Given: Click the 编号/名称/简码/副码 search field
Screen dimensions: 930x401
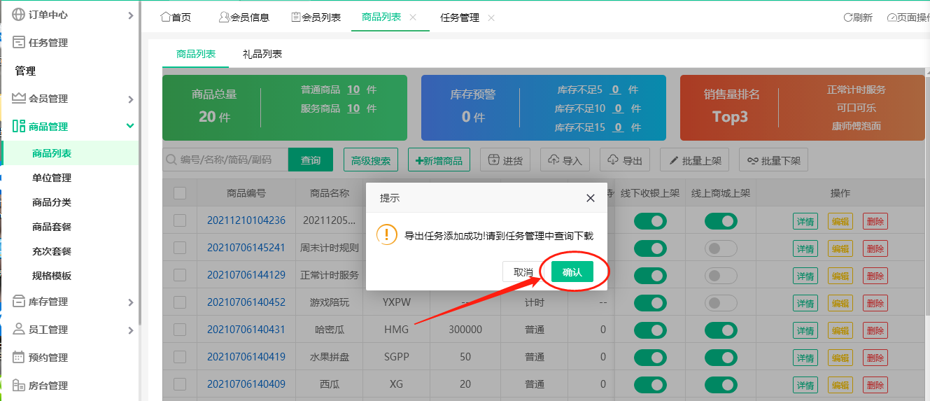Looking at the screenshot, I should [231, 160].
